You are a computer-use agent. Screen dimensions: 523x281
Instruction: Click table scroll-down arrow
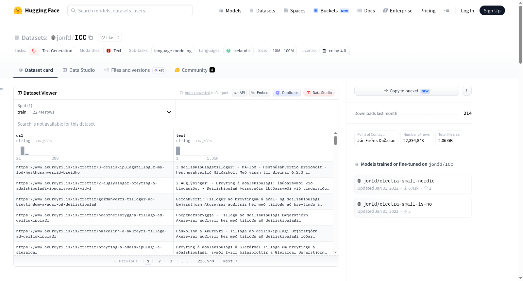pyautogui.click(x=335, y=253)
